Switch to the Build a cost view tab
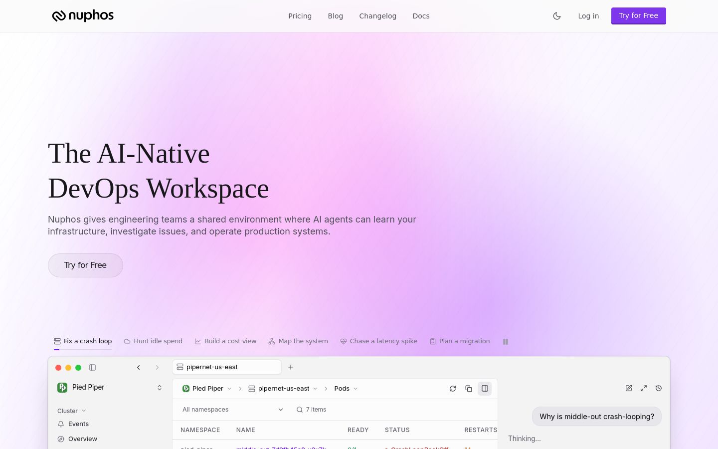The height and width of the screenshot is (449, 718). 225,341
